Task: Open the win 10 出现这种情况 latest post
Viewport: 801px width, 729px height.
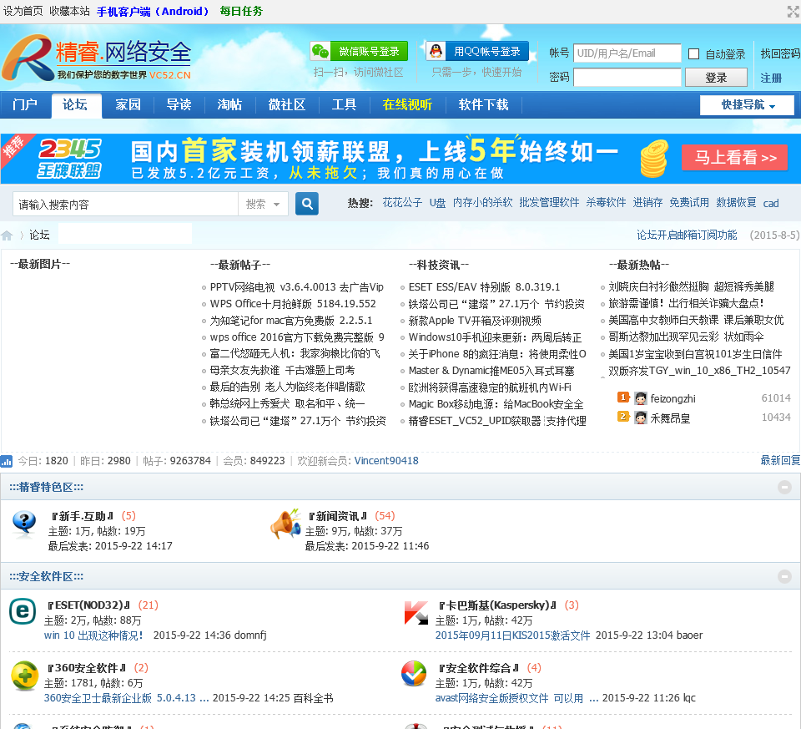Action: [x=93, y=635]
